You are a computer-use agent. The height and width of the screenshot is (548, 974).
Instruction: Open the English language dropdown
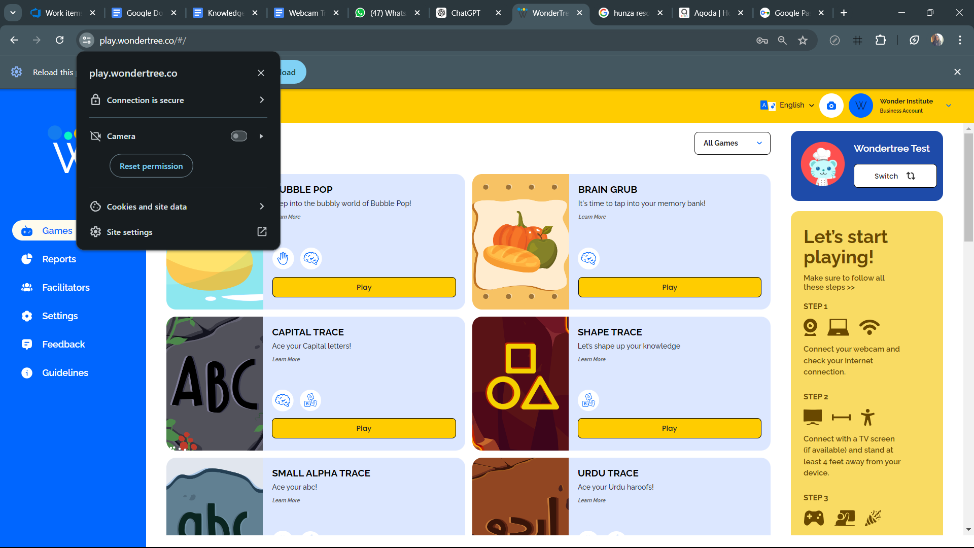[787, 105]
